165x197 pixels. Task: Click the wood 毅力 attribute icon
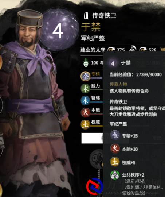click(85, 88)
